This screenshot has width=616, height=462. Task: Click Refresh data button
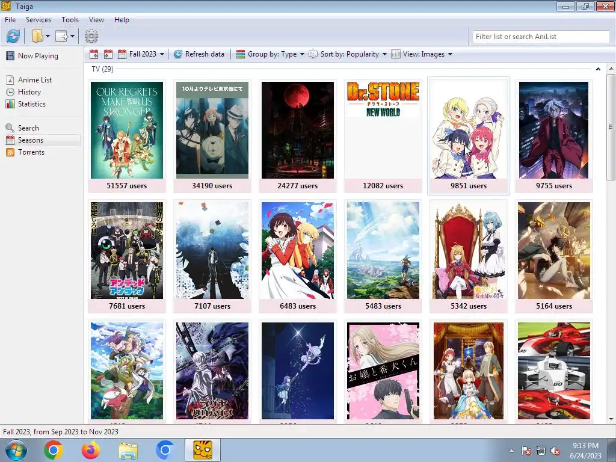199,54
